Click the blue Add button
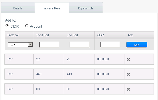The height and width of the screenshot is (100, 158). pos(137,45)
